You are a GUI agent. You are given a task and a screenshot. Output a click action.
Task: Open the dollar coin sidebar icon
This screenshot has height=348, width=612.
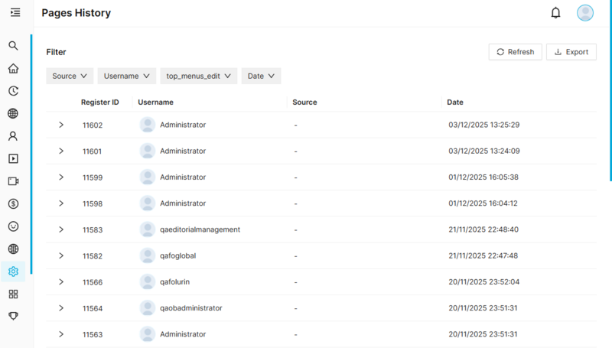(x=13, y=203)
